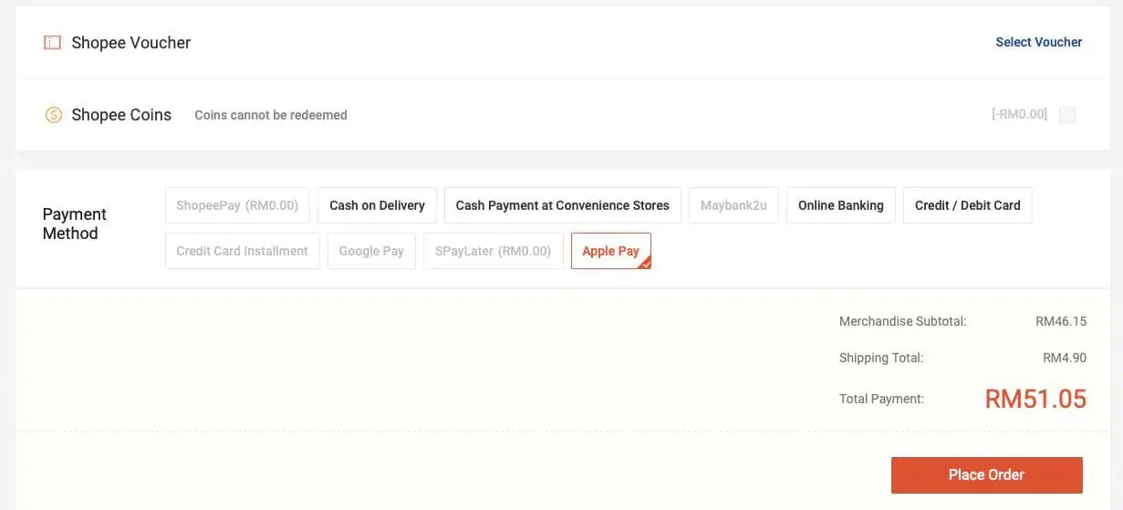Pick SPayLater payment option
1123x510 pixels.
click(x=493, y=251)
